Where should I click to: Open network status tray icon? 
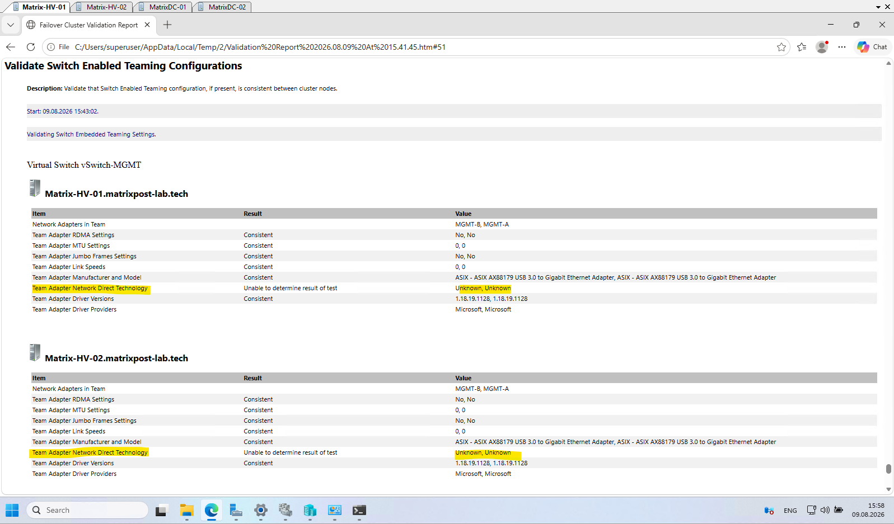811,510
